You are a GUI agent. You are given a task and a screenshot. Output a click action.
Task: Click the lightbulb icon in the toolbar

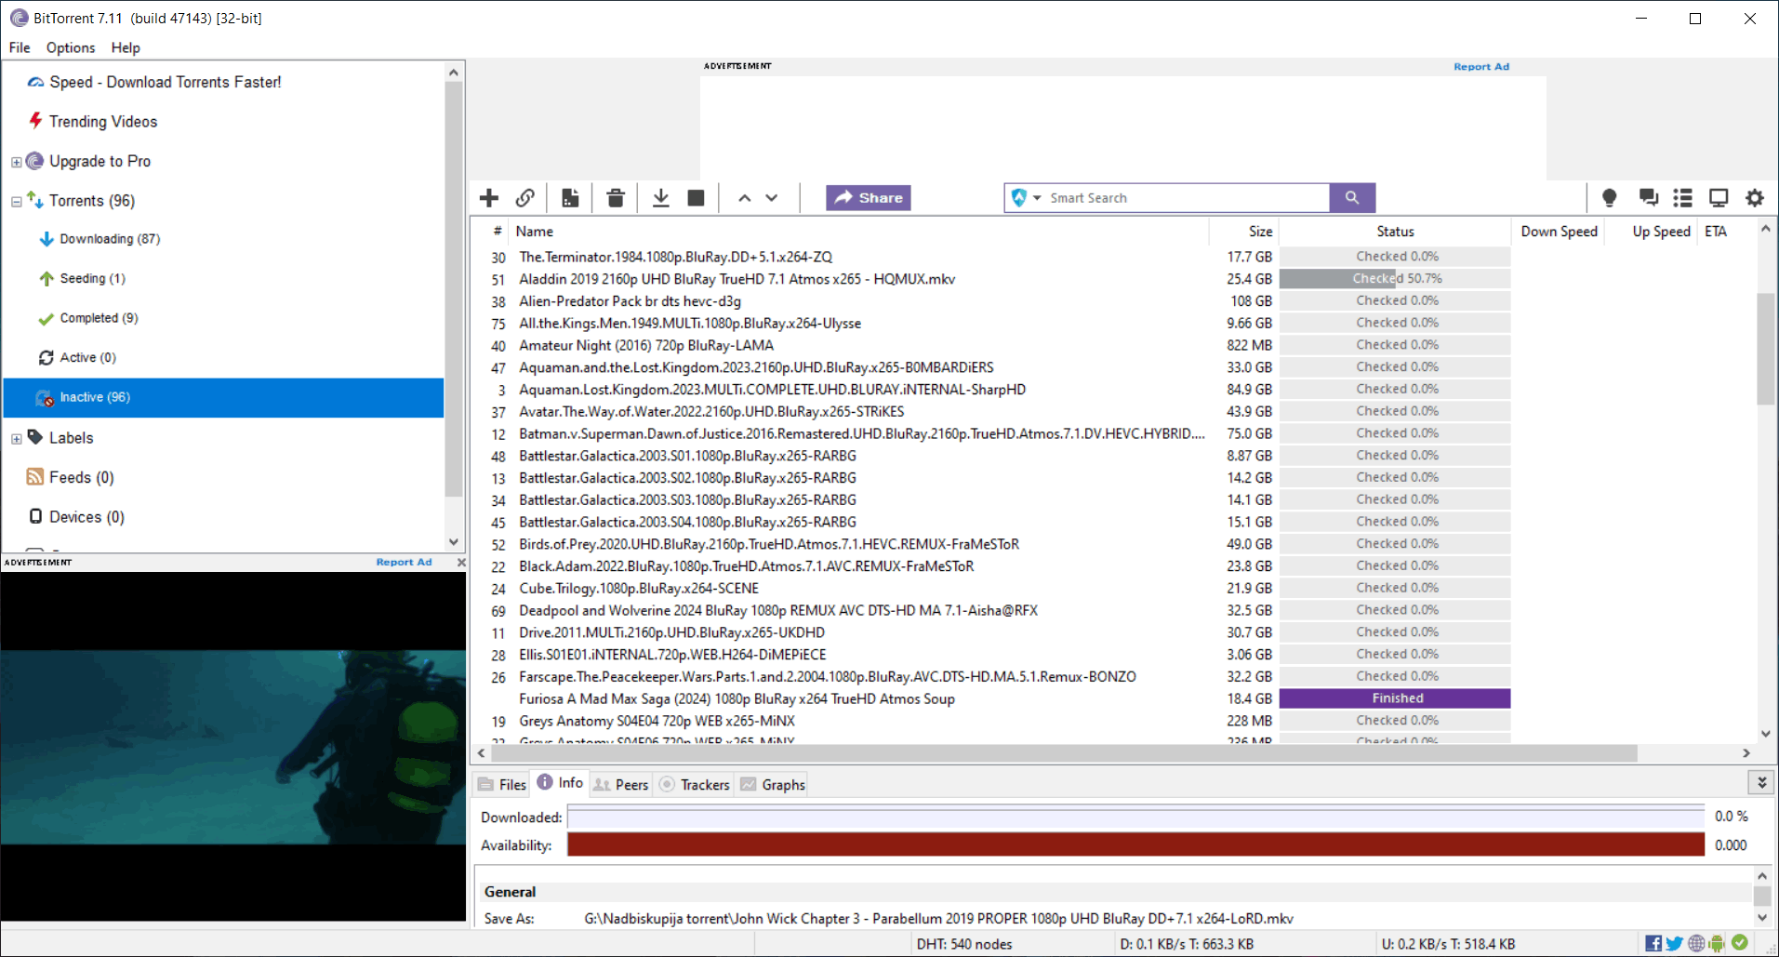(x=1609, y=198)
